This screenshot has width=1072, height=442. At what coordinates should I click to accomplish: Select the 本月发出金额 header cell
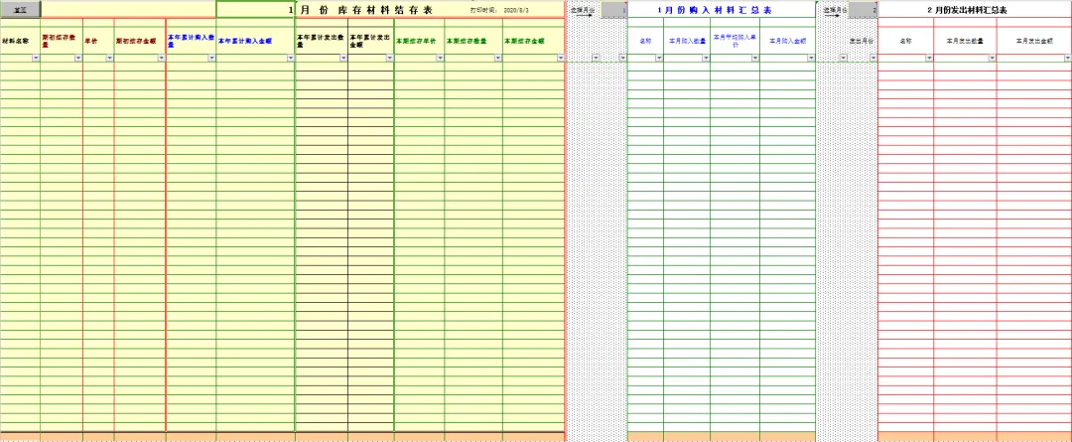[1034, 41]
